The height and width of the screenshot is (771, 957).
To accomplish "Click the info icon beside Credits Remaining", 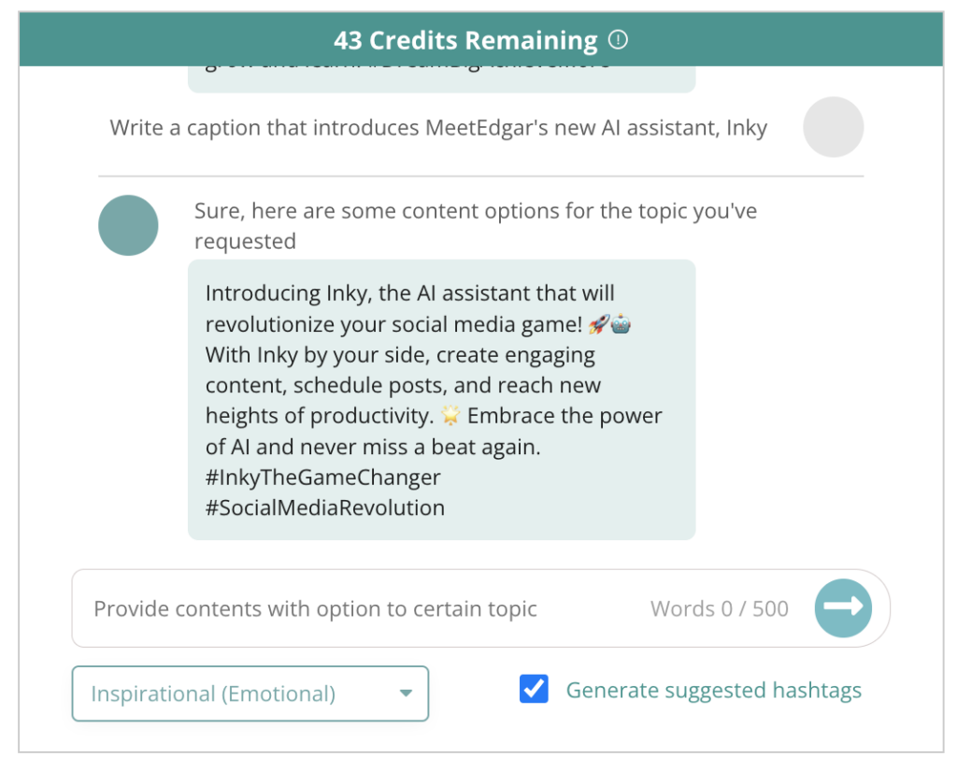I will (x=618, y=40).
